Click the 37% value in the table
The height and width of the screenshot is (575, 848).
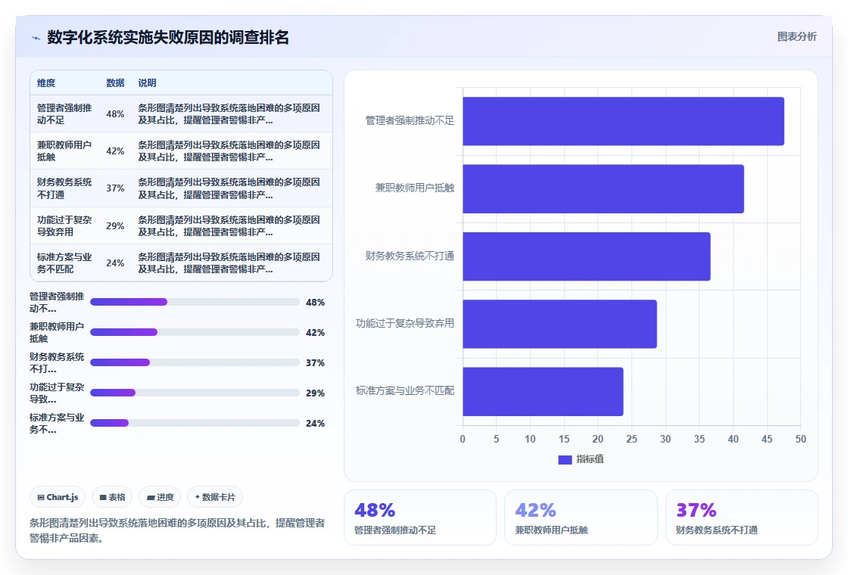tap(115, 188)
